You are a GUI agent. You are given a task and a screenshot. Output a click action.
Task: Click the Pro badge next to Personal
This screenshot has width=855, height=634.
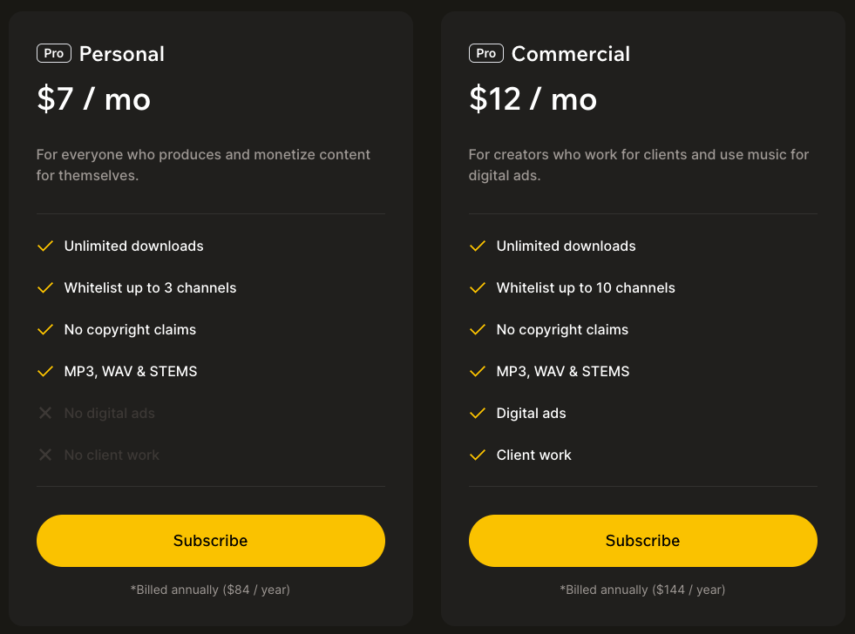54,53
